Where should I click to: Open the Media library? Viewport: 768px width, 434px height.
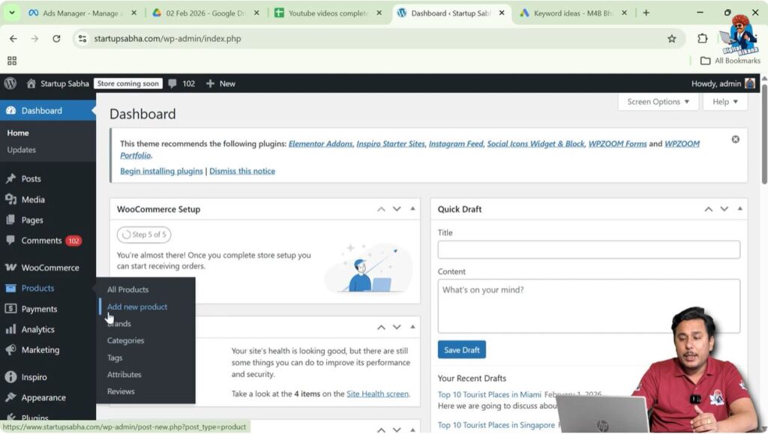(31, 199)
